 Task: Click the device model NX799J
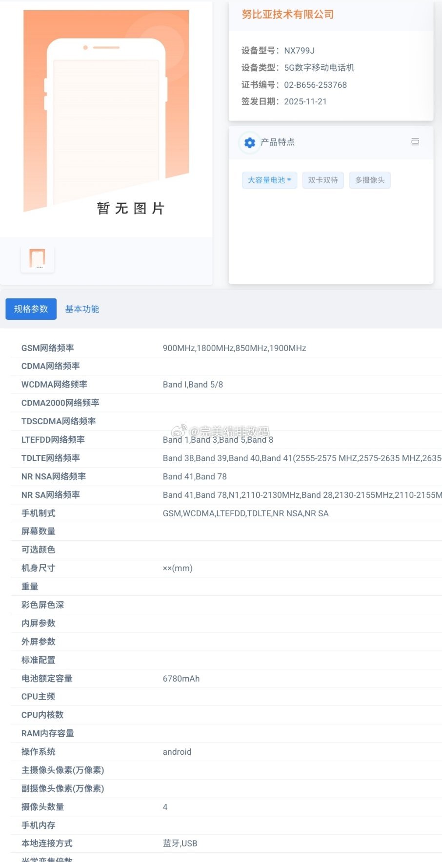click(299, 51)
